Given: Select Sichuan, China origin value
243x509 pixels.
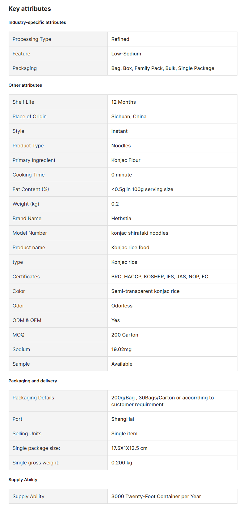Looking at the screenshot, I should (129, 116).
